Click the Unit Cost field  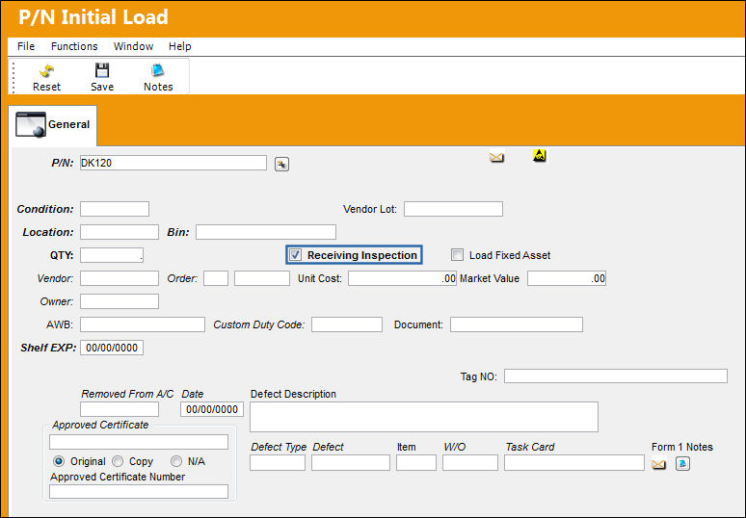click(x=403, y=278)
